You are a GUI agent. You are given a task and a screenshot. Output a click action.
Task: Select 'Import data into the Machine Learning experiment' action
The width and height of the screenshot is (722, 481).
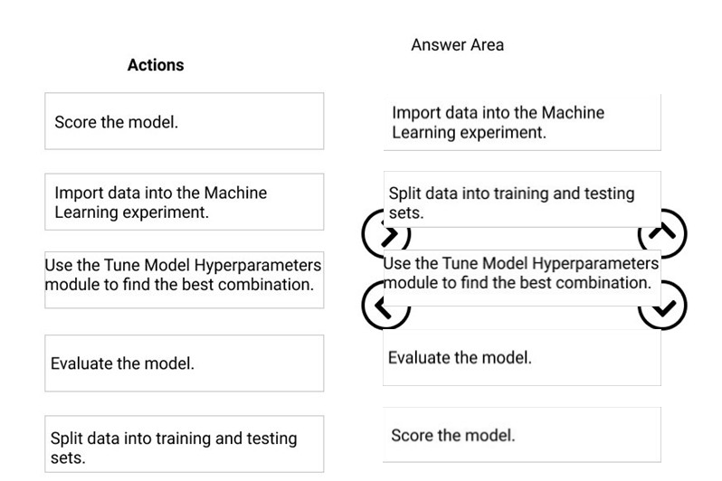(185, 202)
